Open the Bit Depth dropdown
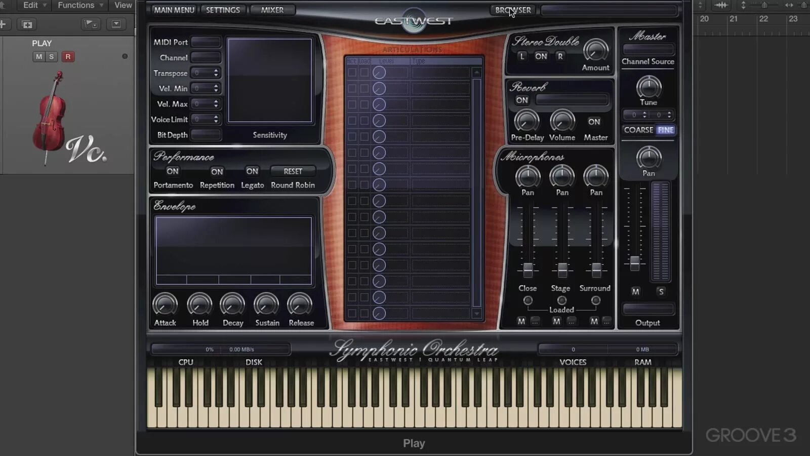Screen dimensions: 810x456 pyautogui.click(x=206, y=135)
